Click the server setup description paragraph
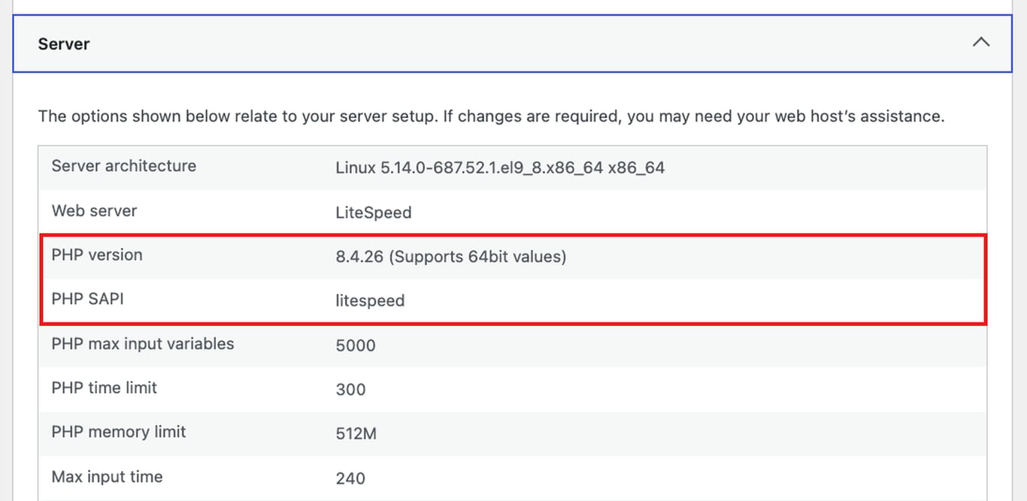Screen dimensions: 1027x501 [x=491, y=116]
